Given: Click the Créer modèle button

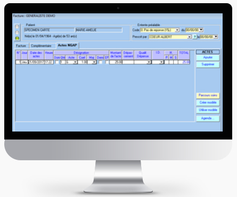Looking at the screenshot, I should 208,103.
